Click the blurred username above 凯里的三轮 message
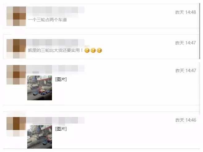Viewport: 203px width, 152px height. pos(55,42)
